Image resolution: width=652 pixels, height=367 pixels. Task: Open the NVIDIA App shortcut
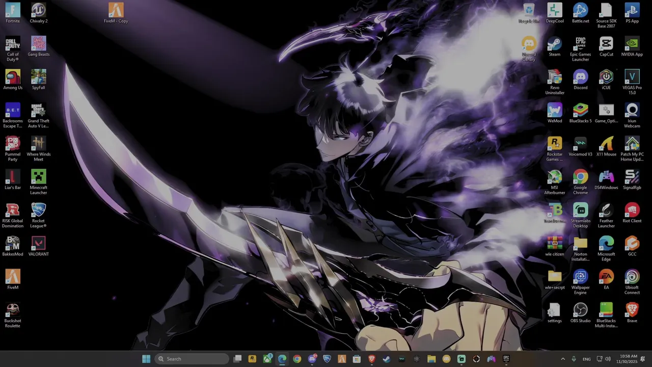pyautogui.click(x=632, y=46)
